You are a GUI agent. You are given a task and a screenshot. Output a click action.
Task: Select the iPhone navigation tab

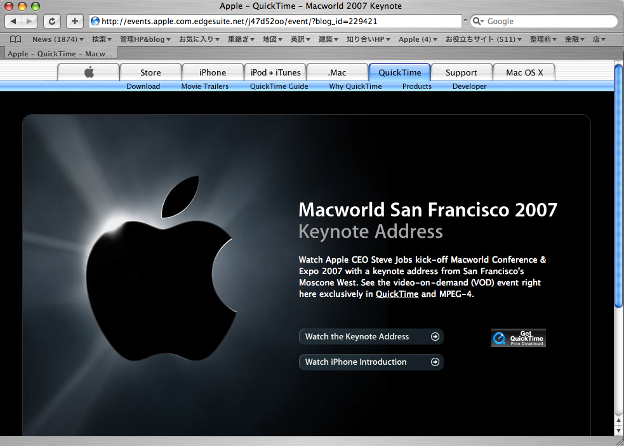click(213, 72)
